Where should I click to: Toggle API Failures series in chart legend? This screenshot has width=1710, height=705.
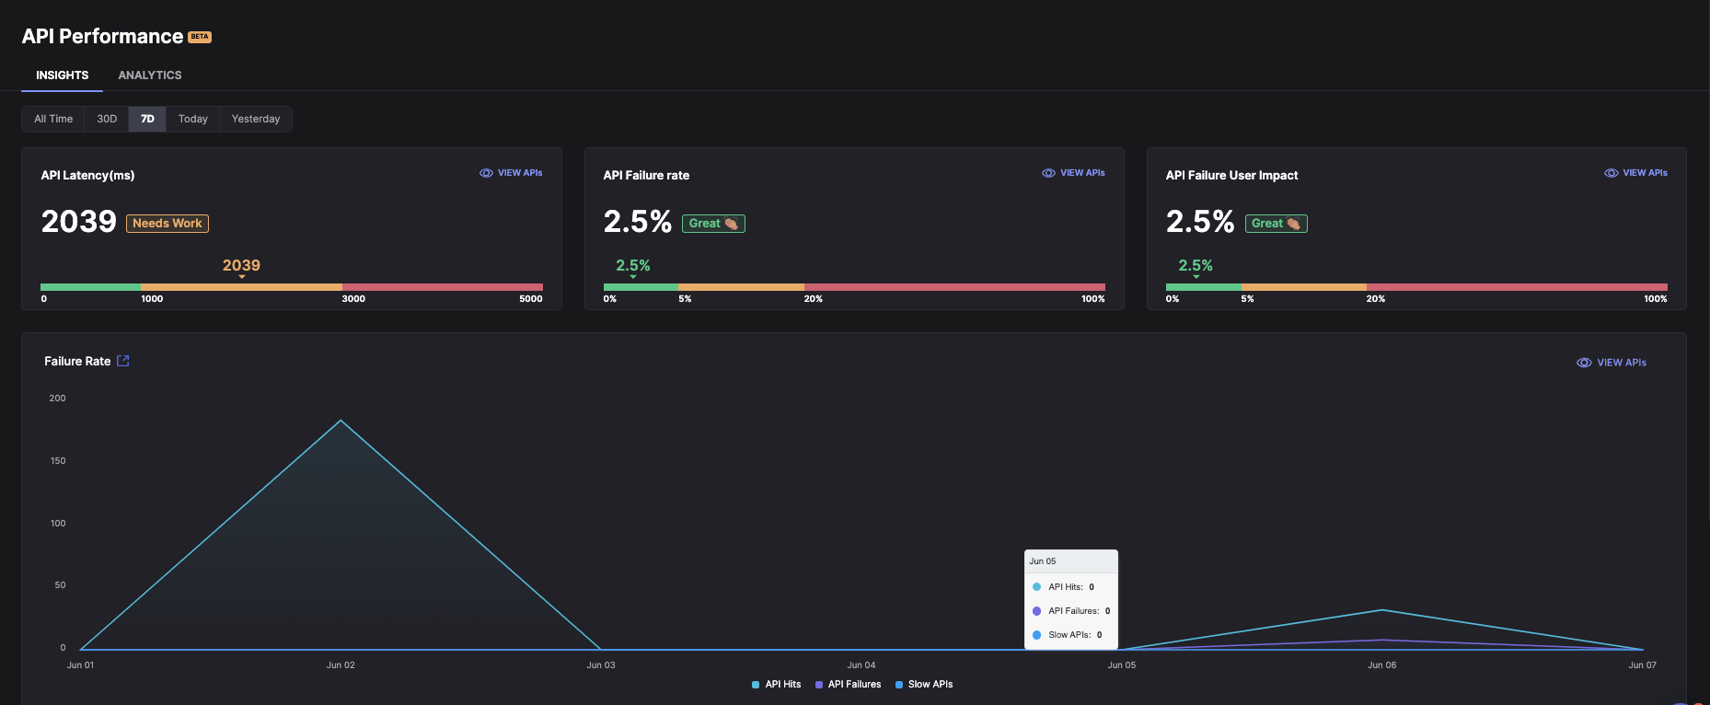point(848,685)
